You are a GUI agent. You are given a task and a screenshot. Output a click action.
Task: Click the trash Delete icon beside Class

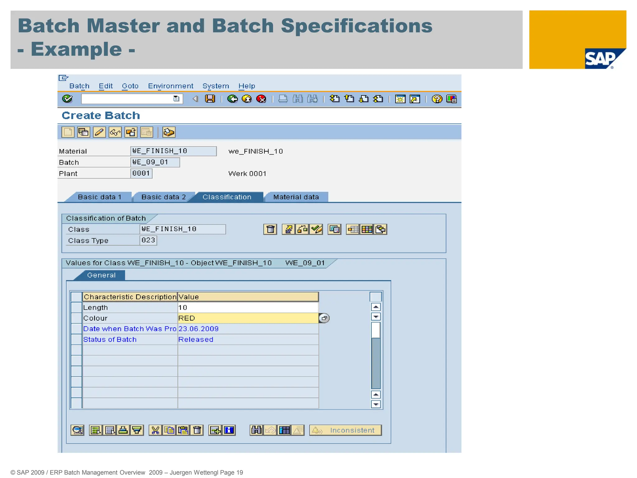pyautogui.click(x=270, y=229)
